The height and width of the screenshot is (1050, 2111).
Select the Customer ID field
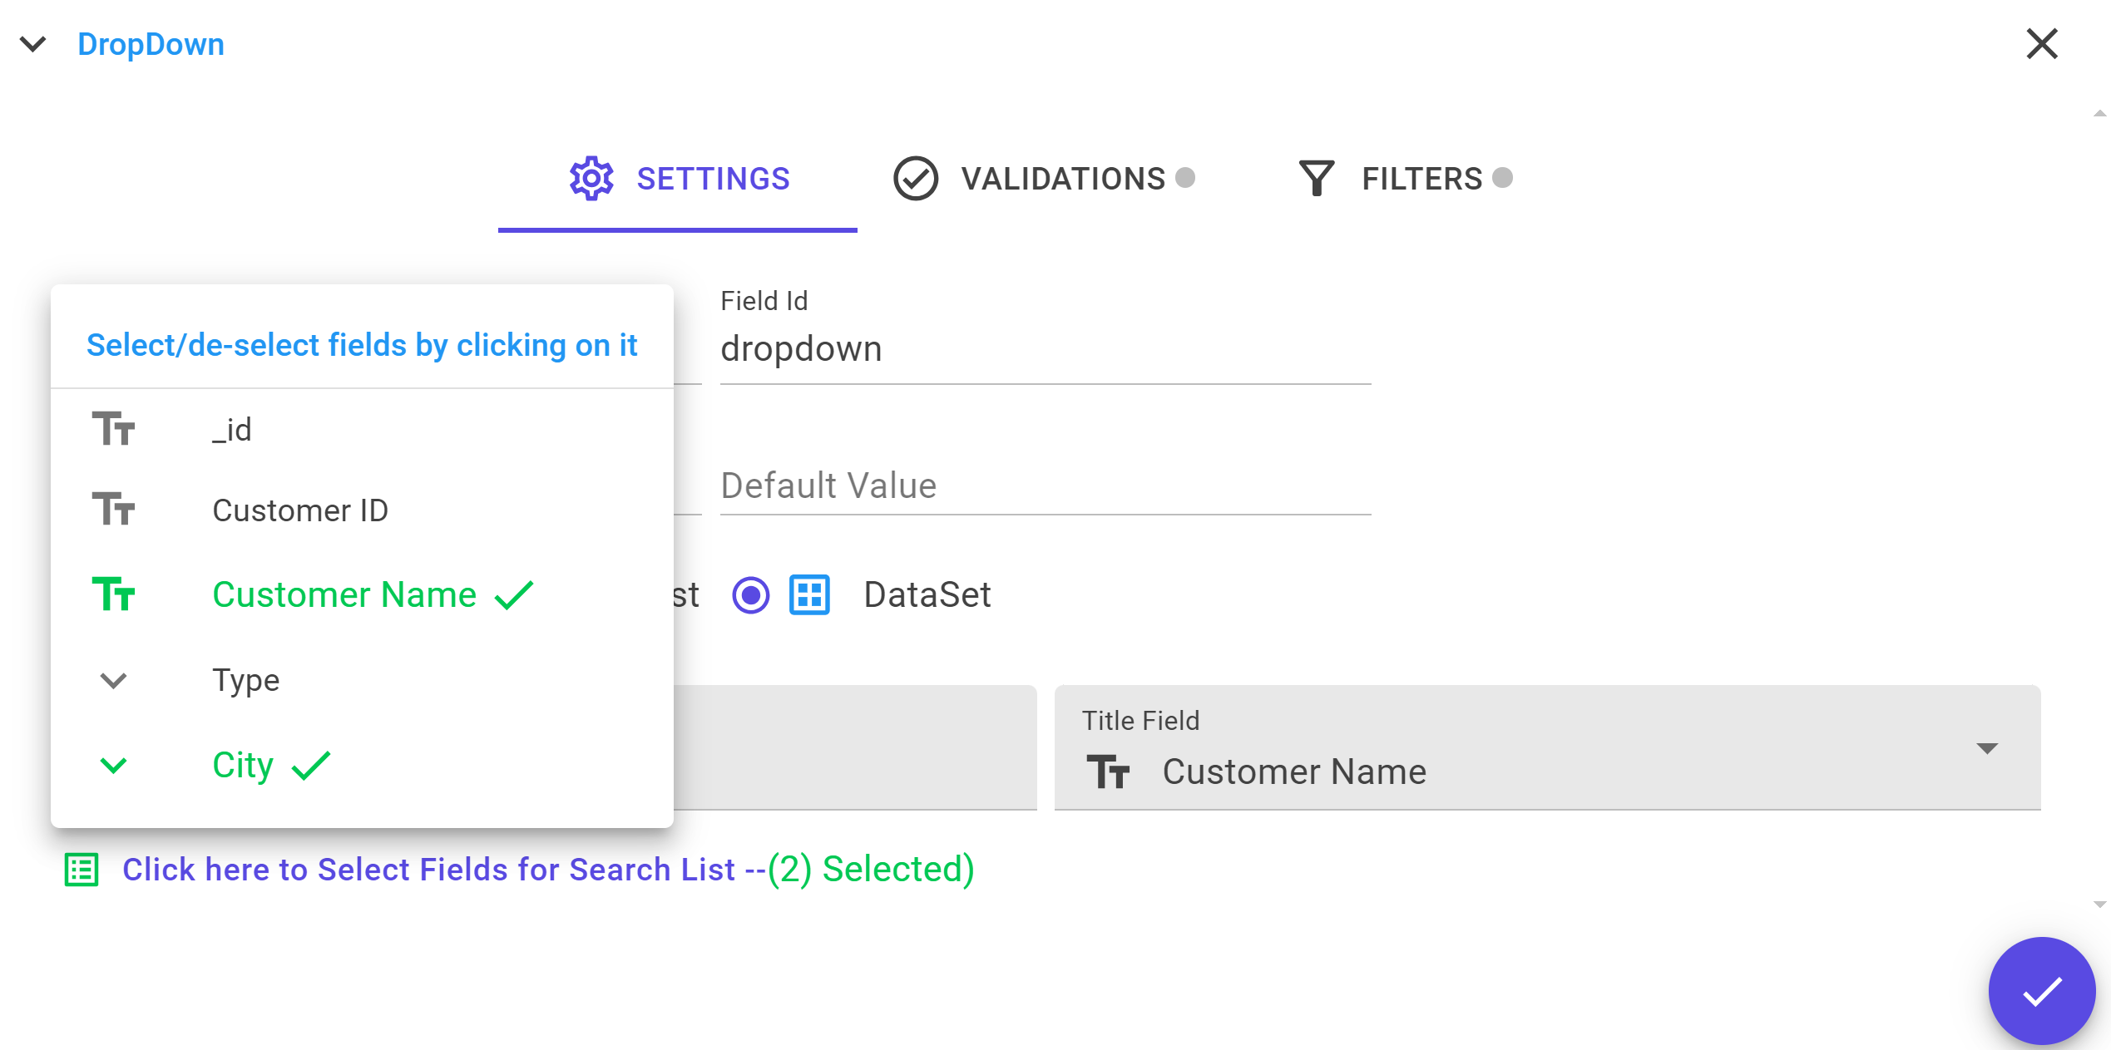362,510
